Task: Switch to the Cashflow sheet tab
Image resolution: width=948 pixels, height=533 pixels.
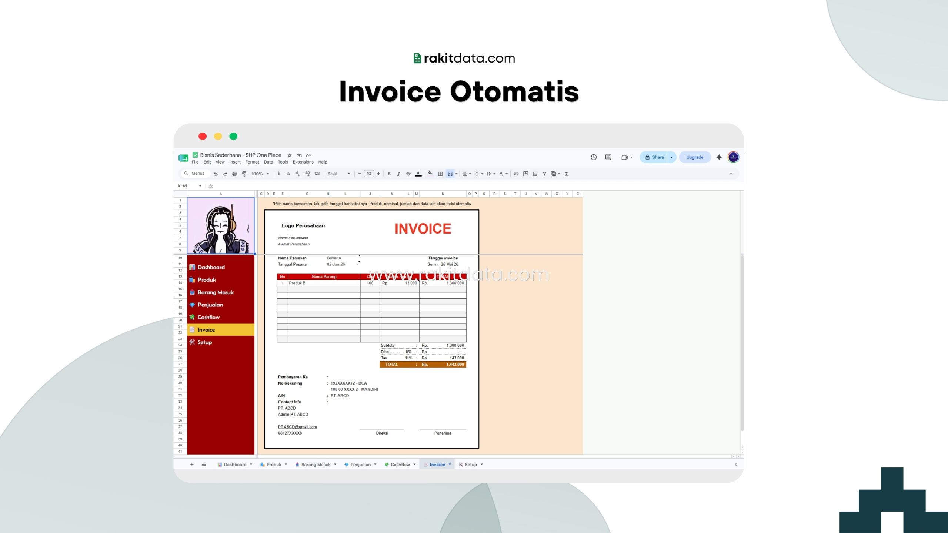Action: tap(400, 465)
